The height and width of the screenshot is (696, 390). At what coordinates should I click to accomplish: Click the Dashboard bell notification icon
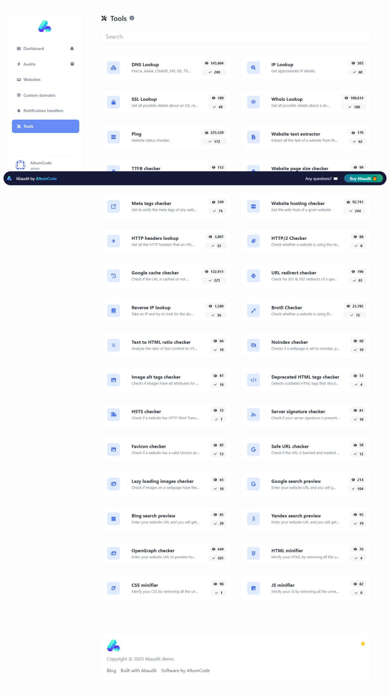point(72,49)
